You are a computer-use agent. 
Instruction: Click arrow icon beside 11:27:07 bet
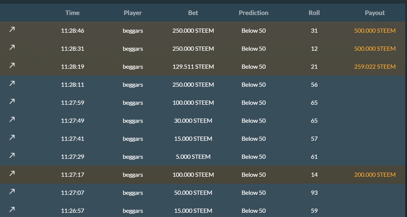coord(12,191)
